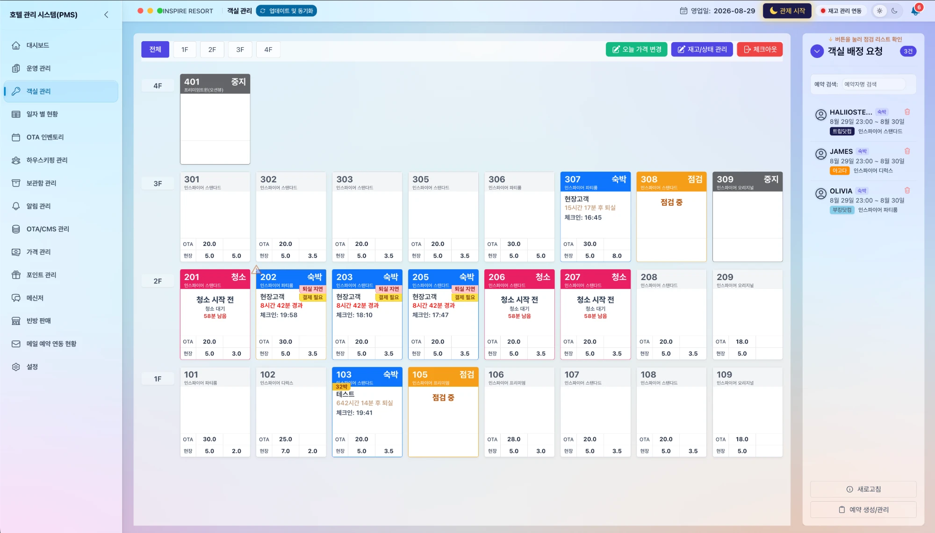Collapse the PMS sidebar chevron

coord(106,14)
